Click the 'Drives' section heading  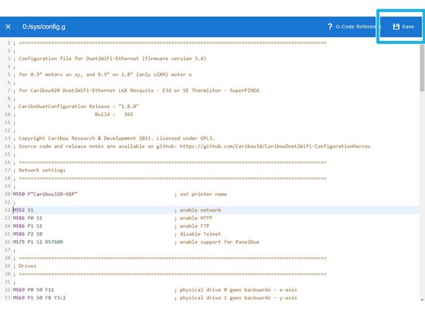coord(27,266)
